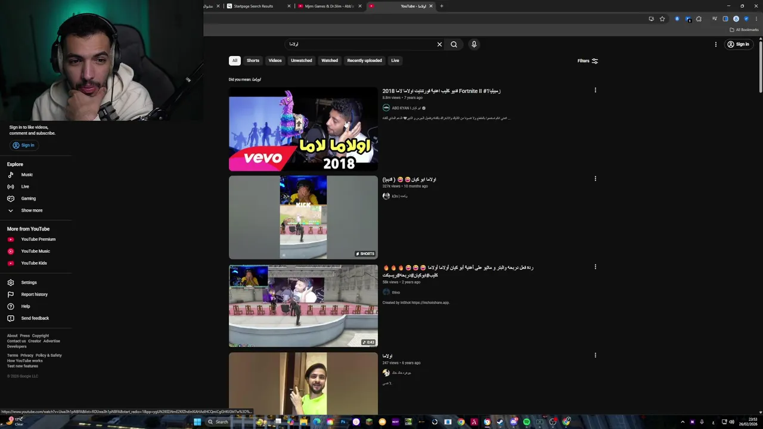Open the 0:43 duration video thumbnail

click(x=303, y=306)
